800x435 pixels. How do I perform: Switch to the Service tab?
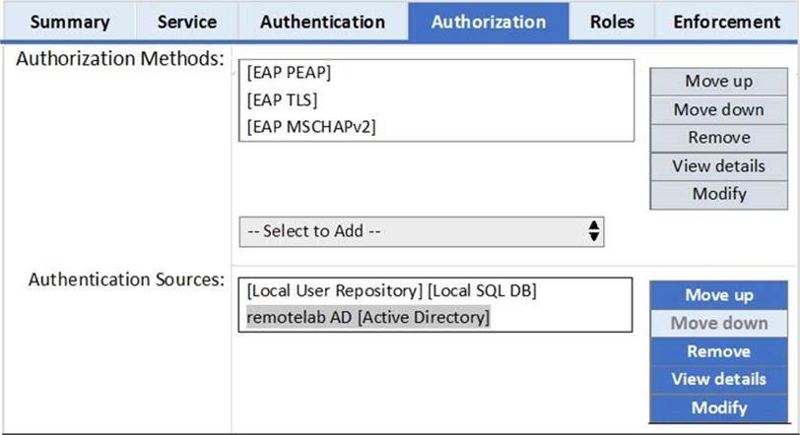pos(186,22)
